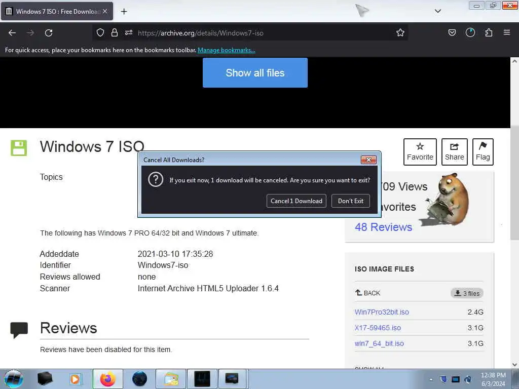Add item to Favorites
519x389 pixels.
click(420, 152)
